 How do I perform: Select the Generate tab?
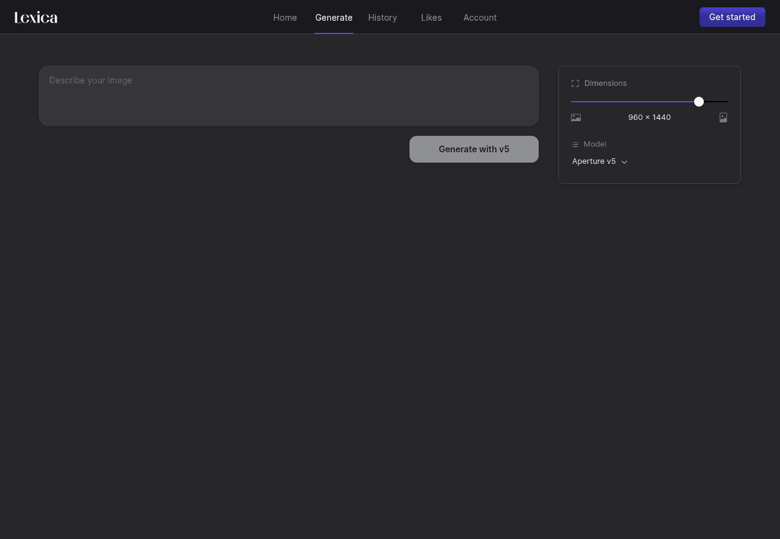(x=333, y=18)
